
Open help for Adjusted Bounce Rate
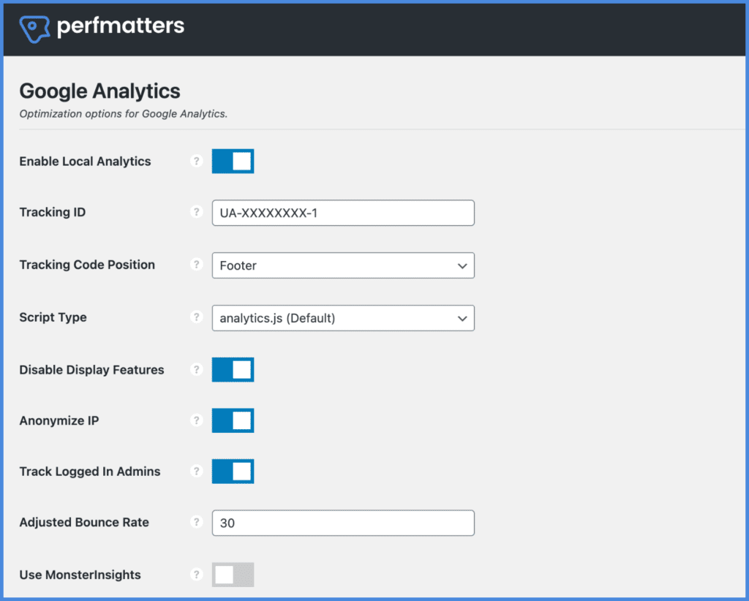196,522
